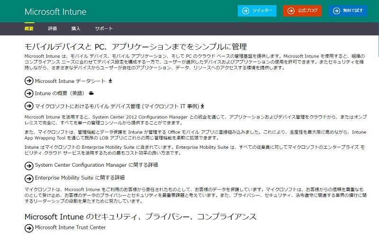379x234 pixels.
Task: Select the 概要 tab
Action: 29,28
